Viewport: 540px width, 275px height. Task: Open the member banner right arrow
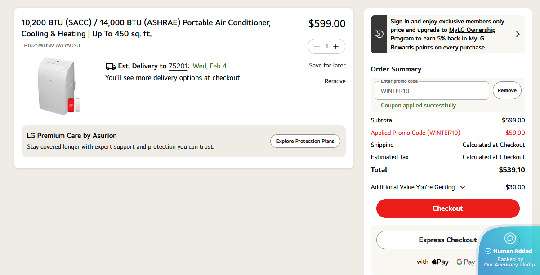(x=518, y=34)
